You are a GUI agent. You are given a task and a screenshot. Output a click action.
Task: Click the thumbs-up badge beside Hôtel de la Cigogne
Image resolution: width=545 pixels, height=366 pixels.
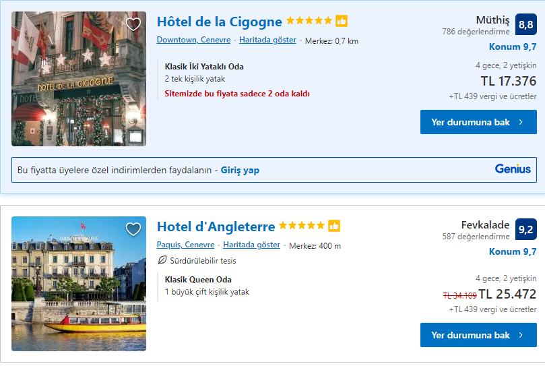click(x=342, y=21)
